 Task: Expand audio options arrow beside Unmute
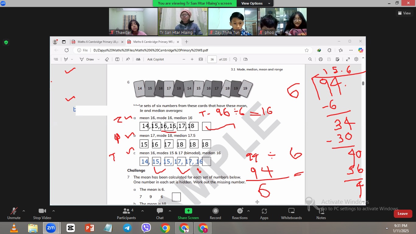[x=24, y=211]
